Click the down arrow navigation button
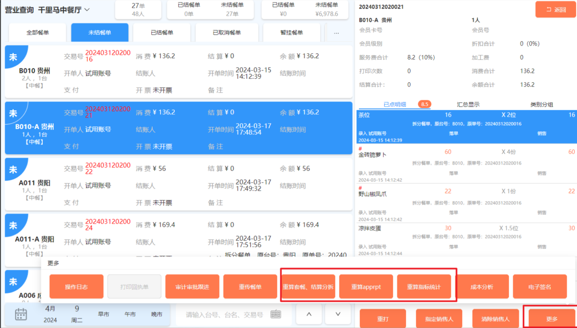The height and width of the screenshot is (328, 577). (x=338, y=315)
